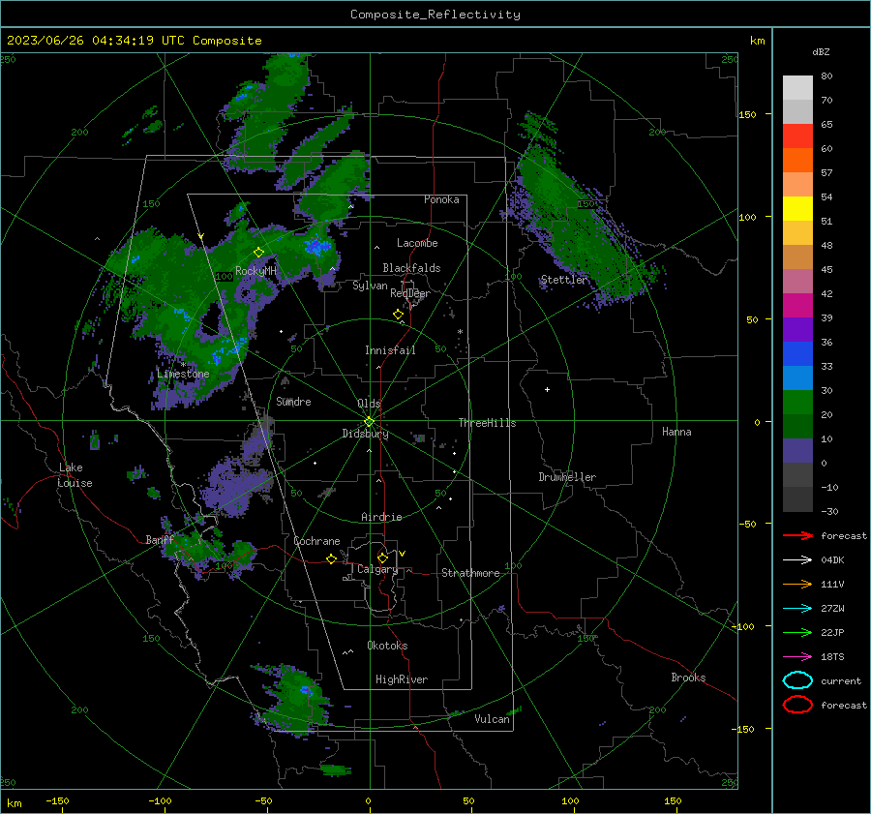Click the Calgary city label

coord(377,569)
